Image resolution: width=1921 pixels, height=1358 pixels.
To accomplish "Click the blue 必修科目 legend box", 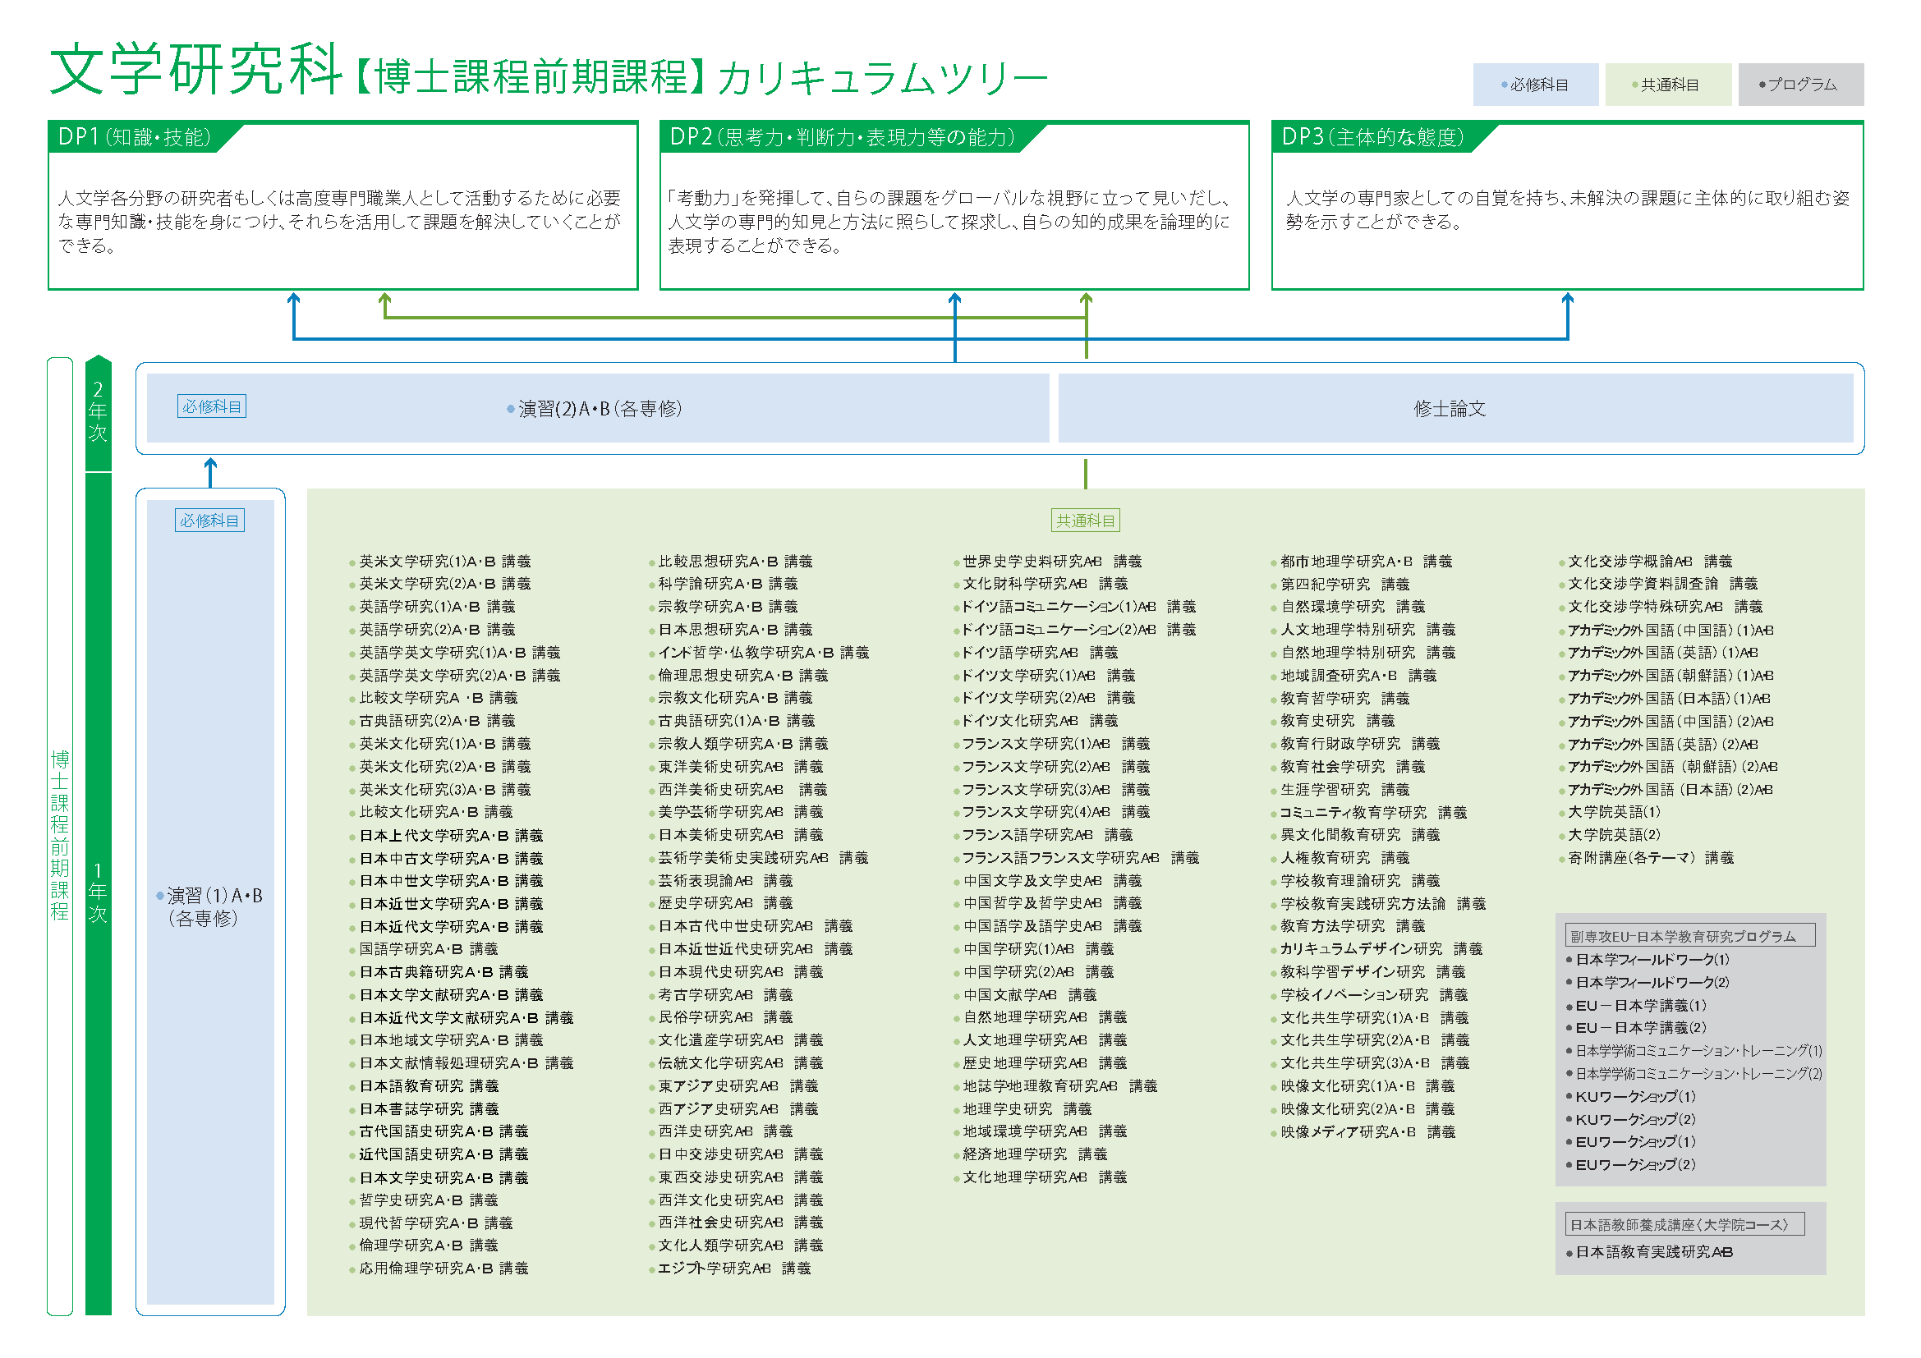I will coord(1538,83).
